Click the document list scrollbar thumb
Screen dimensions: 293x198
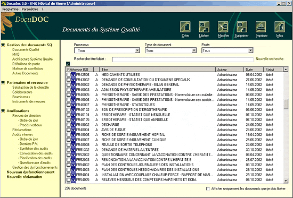point(286,104)
